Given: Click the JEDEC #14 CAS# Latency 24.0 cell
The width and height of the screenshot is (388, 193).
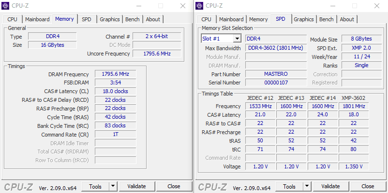Looking at the screenshot, I should point(323,114).
